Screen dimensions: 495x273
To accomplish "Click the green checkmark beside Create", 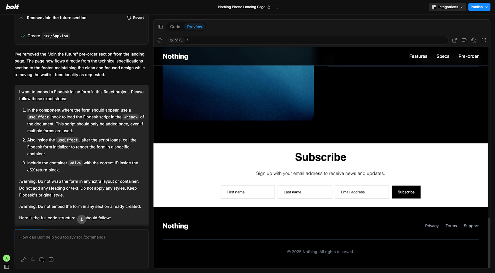I will coord(23,36).
